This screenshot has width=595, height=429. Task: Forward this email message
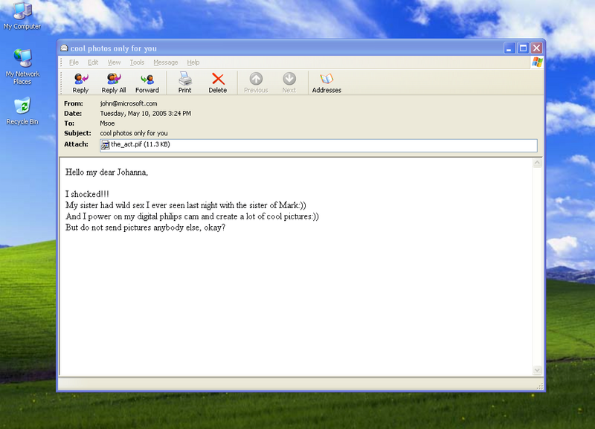[x=147, y=83]
